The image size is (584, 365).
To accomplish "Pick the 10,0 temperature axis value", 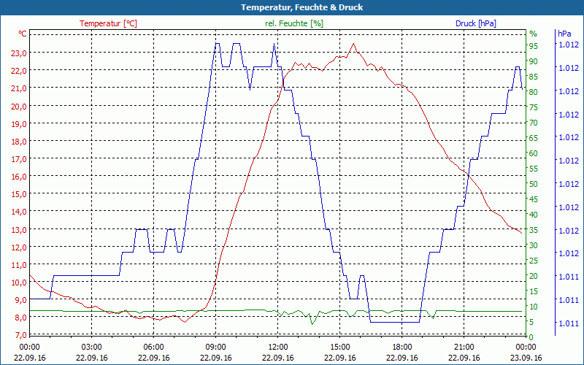I will 19,283.
